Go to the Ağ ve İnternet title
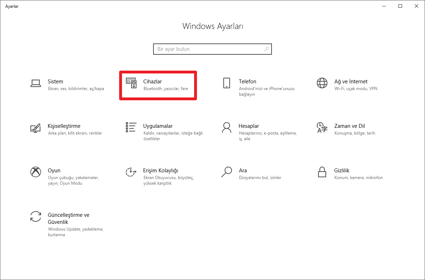The height and width of the screenshot is (280, 425). [x=351, y=82]
